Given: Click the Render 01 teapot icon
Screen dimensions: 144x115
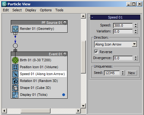Looking at the screenshot, I should click(15, 29).
